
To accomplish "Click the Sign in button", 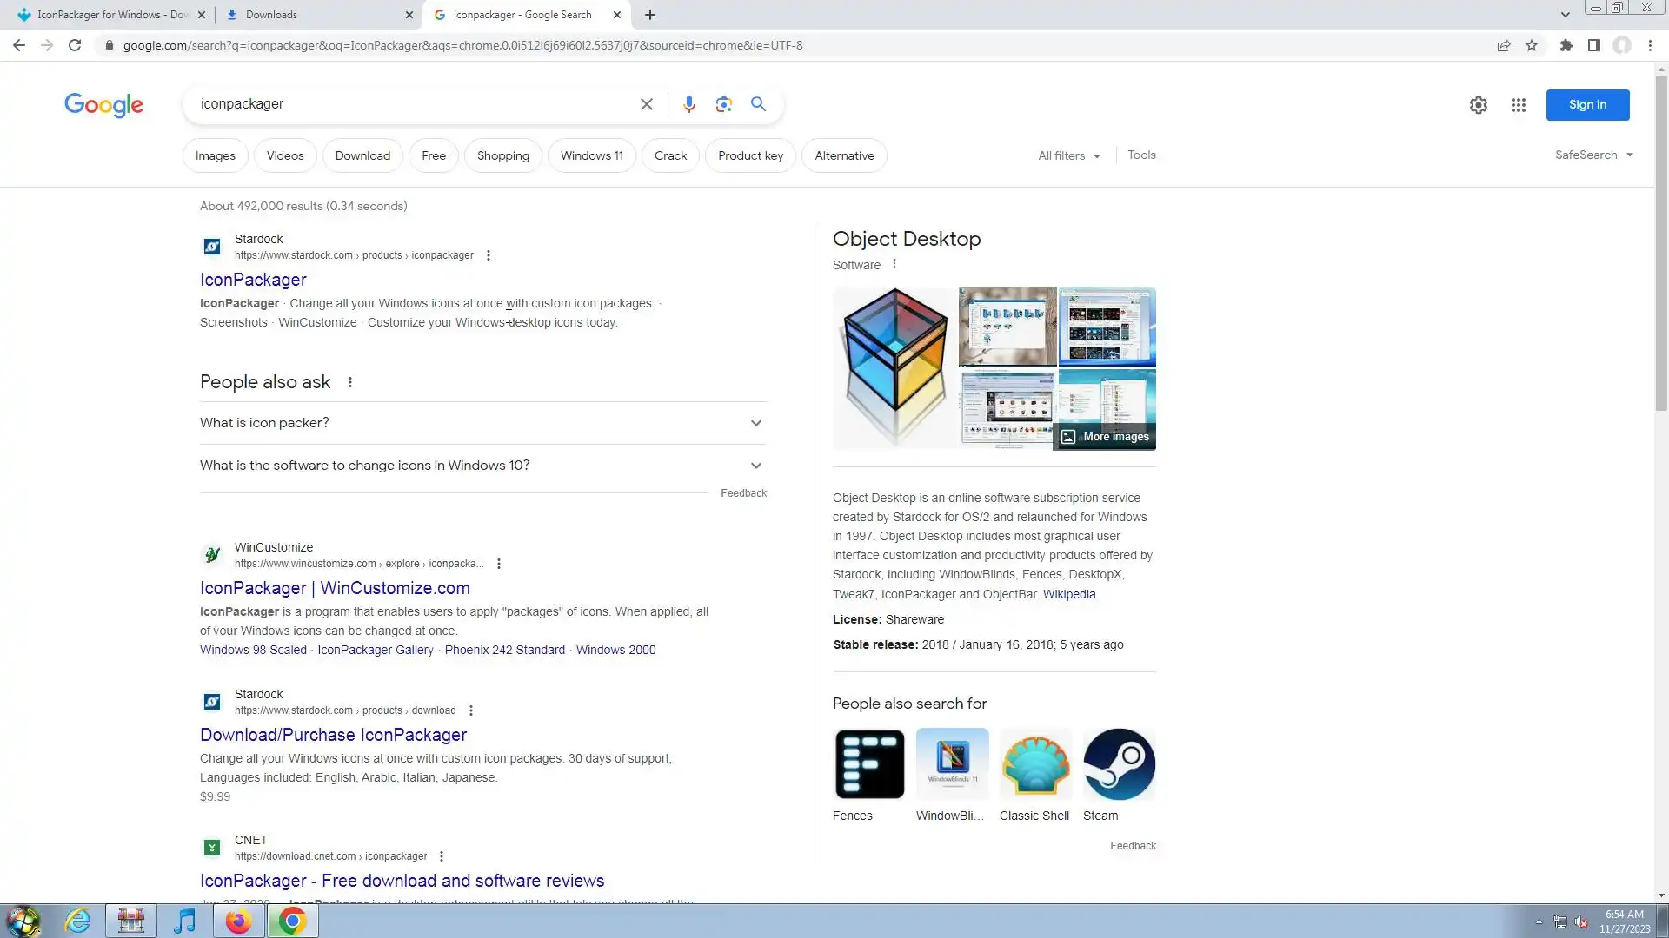I will click(1586, 105).
